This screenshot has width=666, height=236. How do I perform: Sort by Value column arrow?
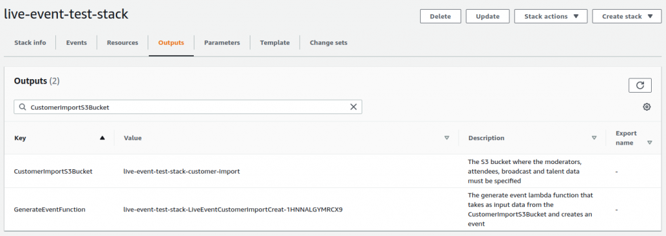coord(446,137)
